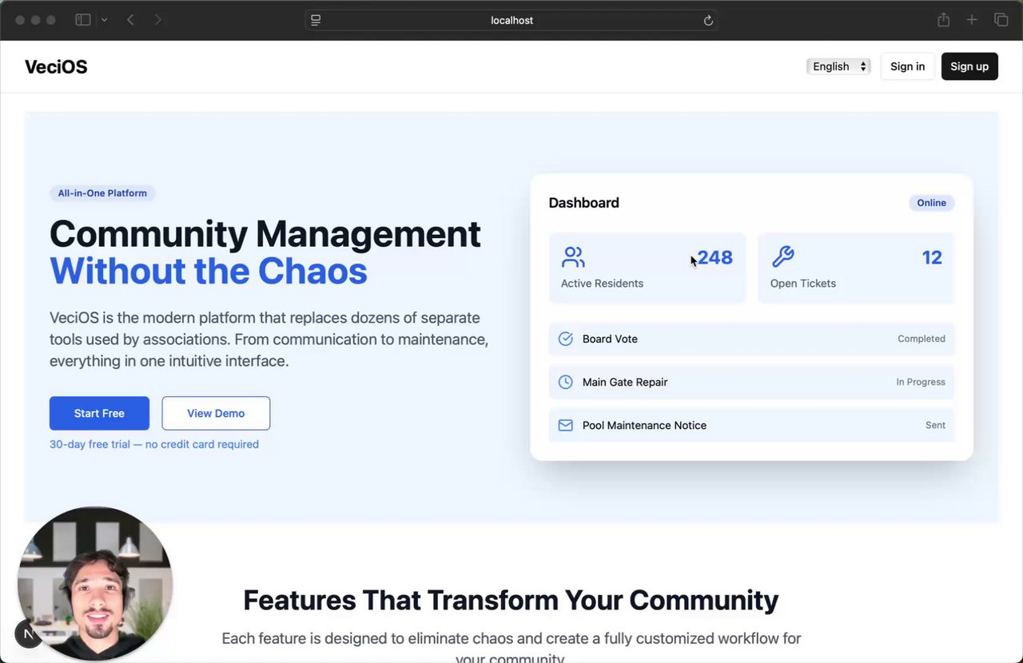This screenshot has height=663, width=1023.
Task: Click the Open Tickets label
Action: coord(802,284)
